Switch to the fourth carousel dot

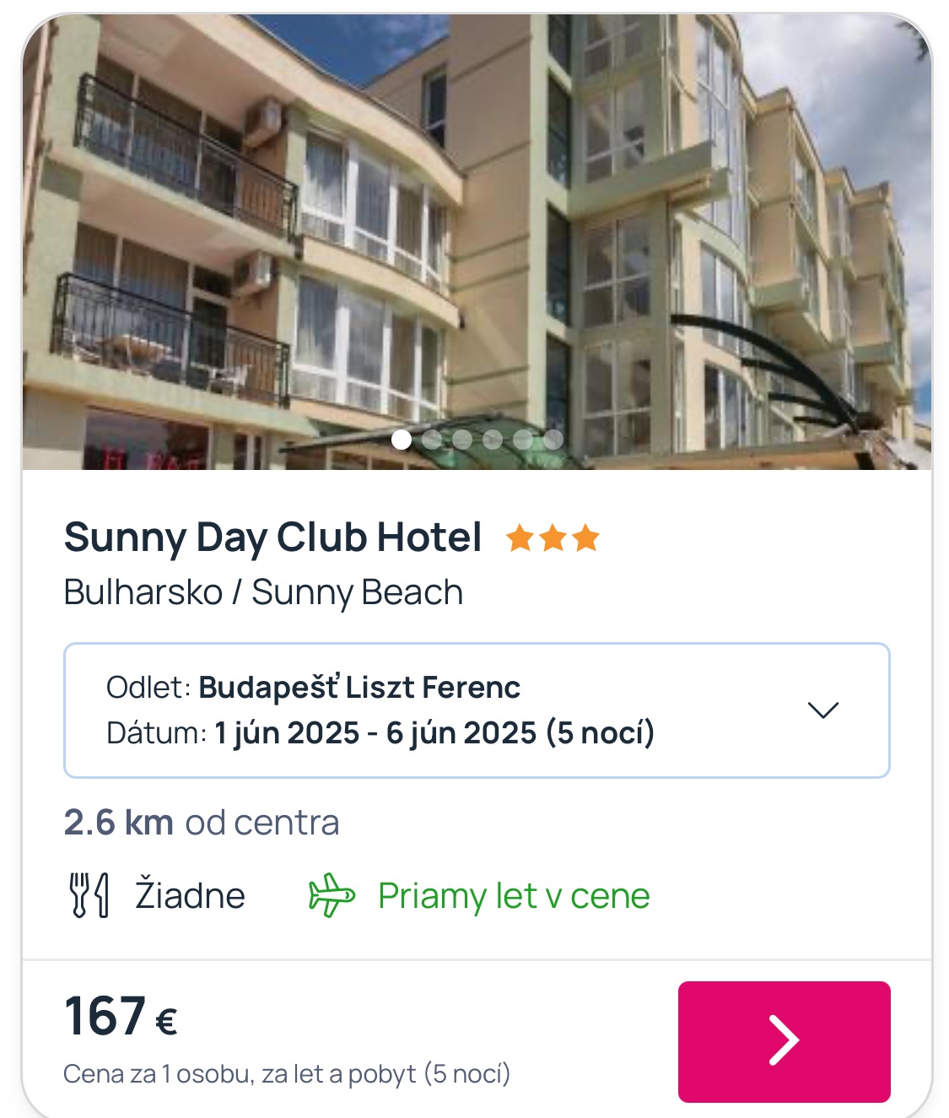[x=493, y=440]
